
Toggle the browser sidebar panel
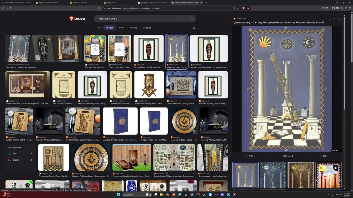click(333, 8)
